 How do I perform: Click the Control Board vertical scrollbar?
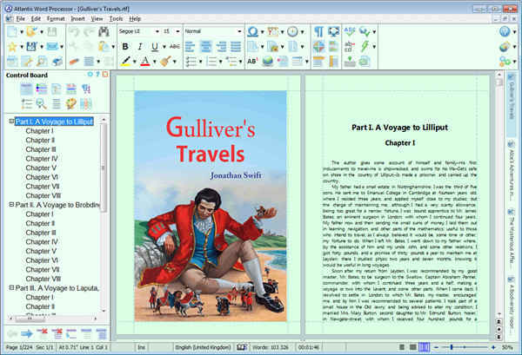(104, 215)
